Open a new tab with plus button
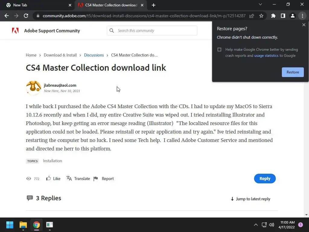This screenshot has height=232, width=309. [154, 5]
